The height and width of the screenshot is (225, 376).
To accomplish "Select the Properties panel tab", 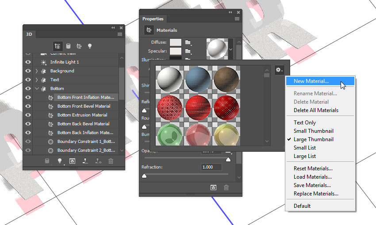I will coord(153,19).
